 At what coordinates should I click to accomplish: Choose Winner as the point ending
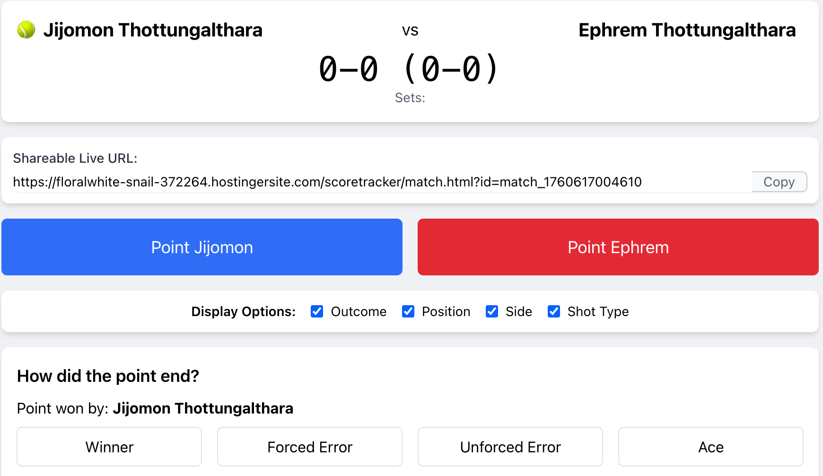[109, 447]
